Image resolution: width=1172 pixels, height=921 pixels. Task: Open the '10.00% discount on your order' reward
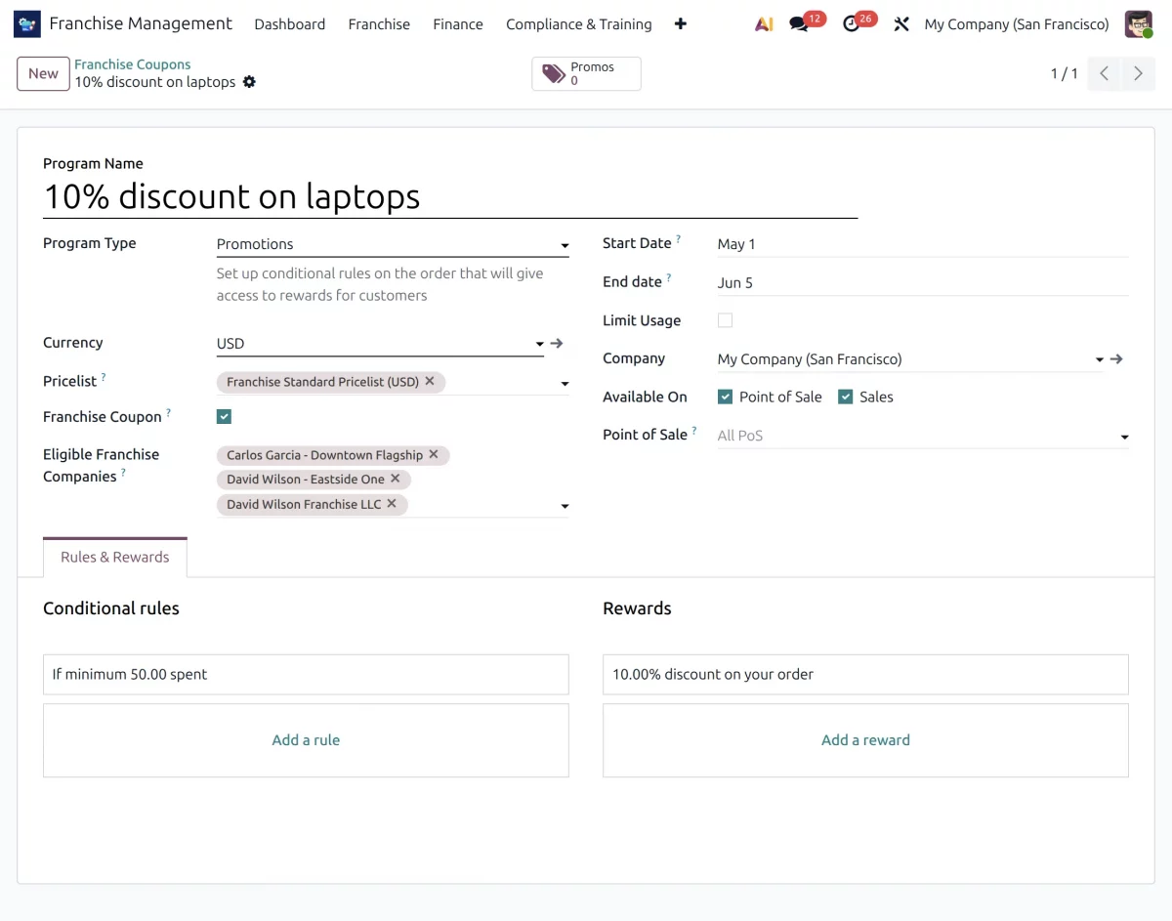pyautogui.click(x=865, y=675)
